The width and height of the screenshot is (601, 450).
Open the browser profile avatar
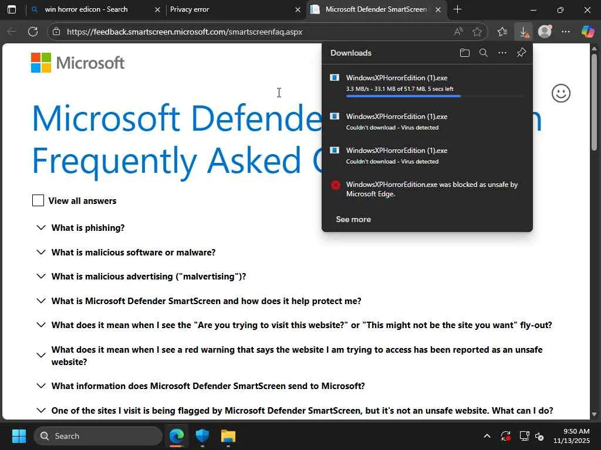click(545, 32)
